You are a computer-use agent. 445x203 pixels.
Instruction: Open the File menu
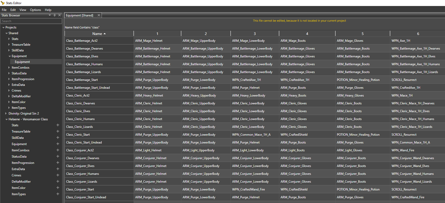click(x=4, y=10)
